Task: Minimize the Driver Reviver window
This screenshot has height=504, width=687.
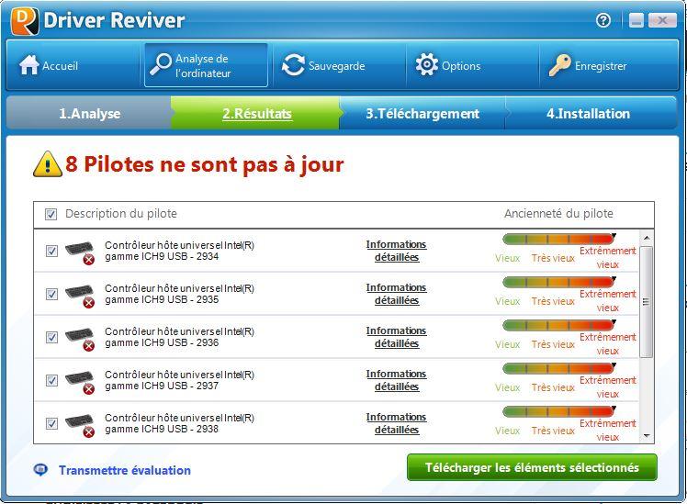Action: coord(636,20)
